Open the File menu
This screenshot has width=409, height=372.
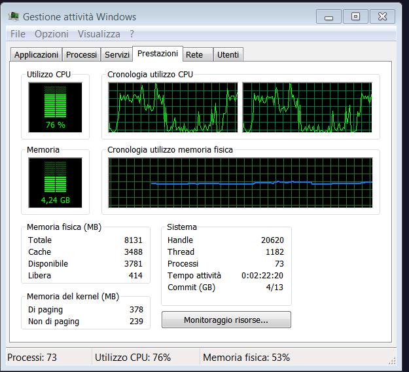(x=18, y=34)
